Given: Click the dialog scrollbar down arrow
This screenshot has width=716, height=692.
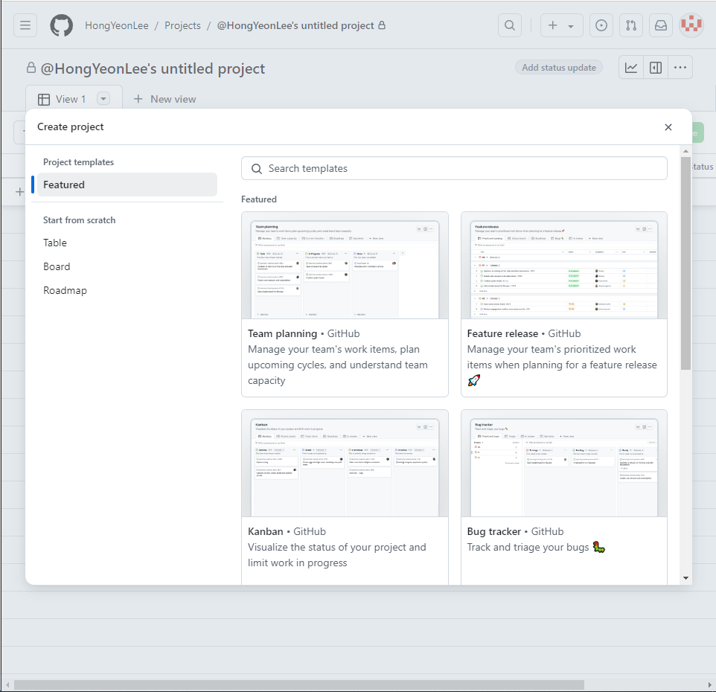Looking at the screenshot, I should 685,578.
